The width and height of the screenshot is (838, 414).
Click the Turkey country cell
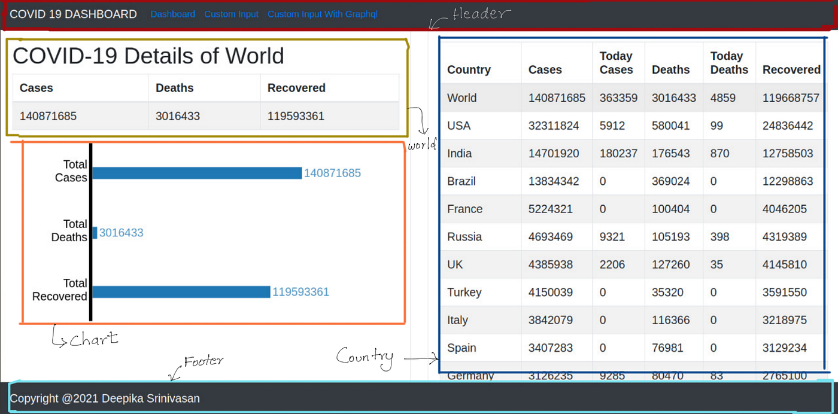click(x=464, y=293)
